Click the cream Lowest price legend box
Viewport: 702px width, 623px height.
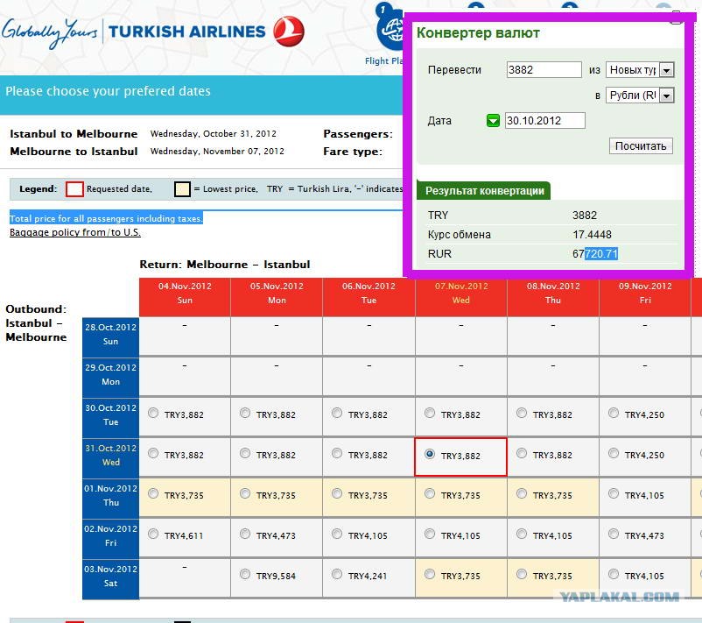click(x=182, y=189)
